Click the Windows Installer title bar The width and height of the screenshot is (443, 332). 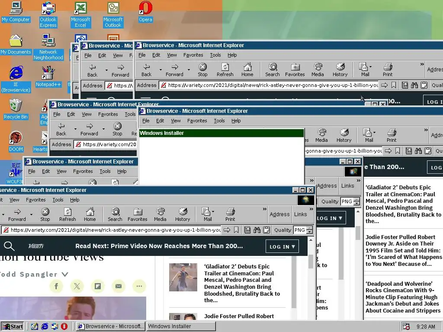(x=221, y=133)
